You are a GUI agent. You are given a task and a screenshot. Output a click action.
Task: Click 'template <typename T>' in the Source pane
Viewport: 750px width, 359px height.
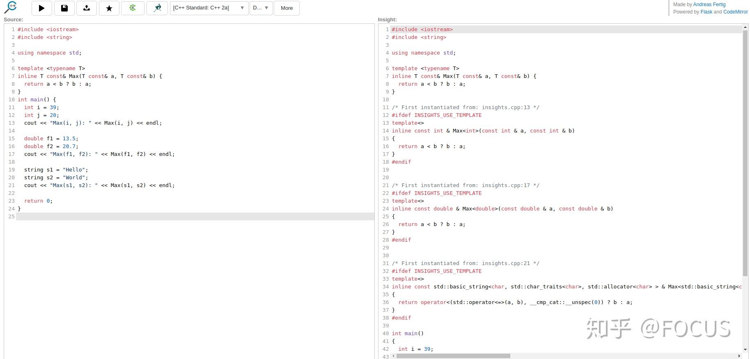click(x=51, y=69)
